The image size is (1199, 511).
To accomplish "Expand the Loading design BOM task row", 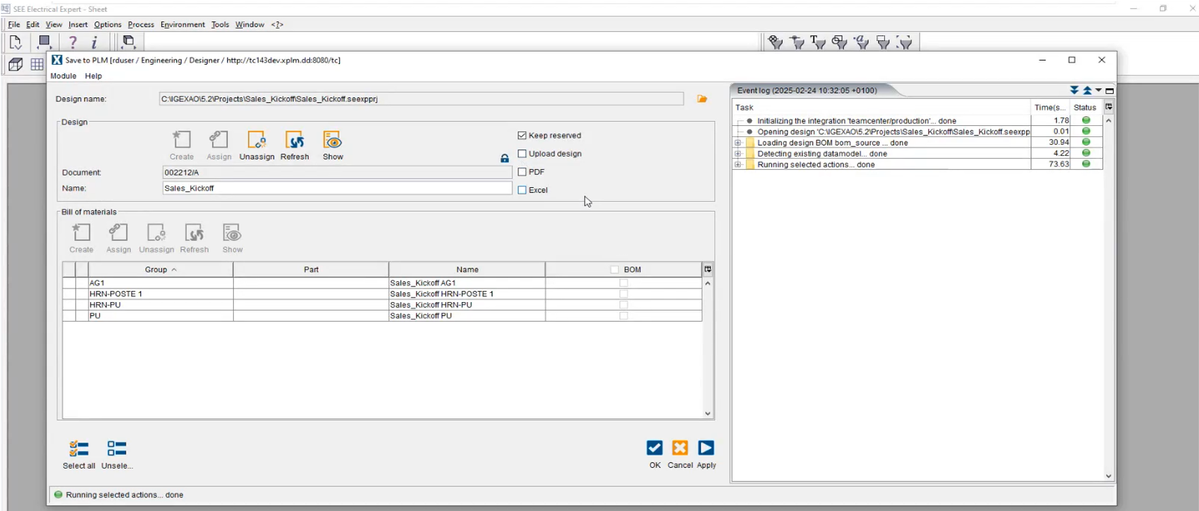I will (x=738, y=143).
